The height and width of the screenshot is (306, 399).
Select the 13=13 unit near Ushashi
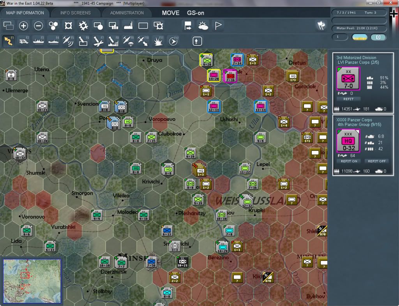(x=260, y=107)
